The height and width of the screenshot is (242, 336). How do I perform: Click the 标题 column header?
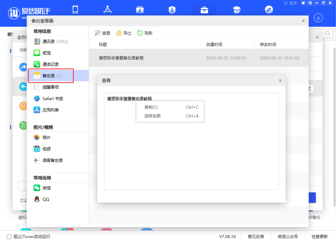(103, 45)
